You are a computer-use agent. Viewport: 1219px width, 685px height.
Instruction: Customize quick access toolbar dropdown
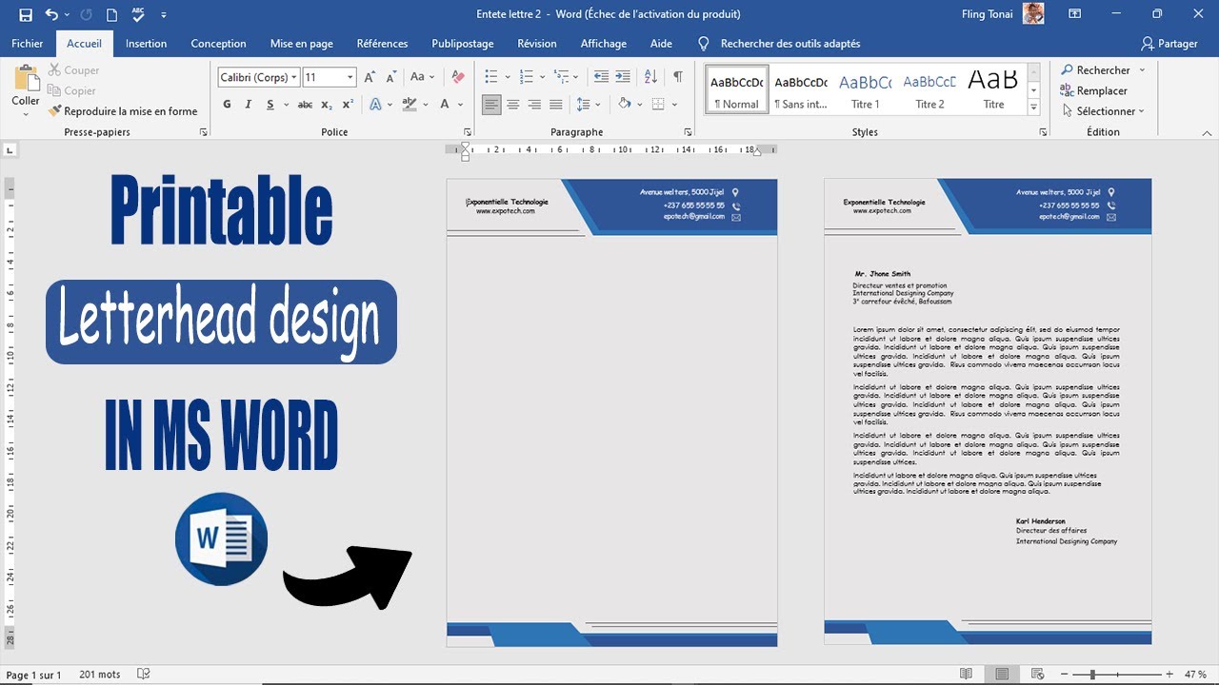pos(164,15)
